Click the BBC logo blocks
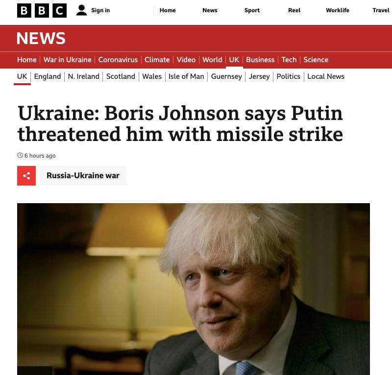The width and height of the screenshot is (392, 375). (x=42, y=10)
